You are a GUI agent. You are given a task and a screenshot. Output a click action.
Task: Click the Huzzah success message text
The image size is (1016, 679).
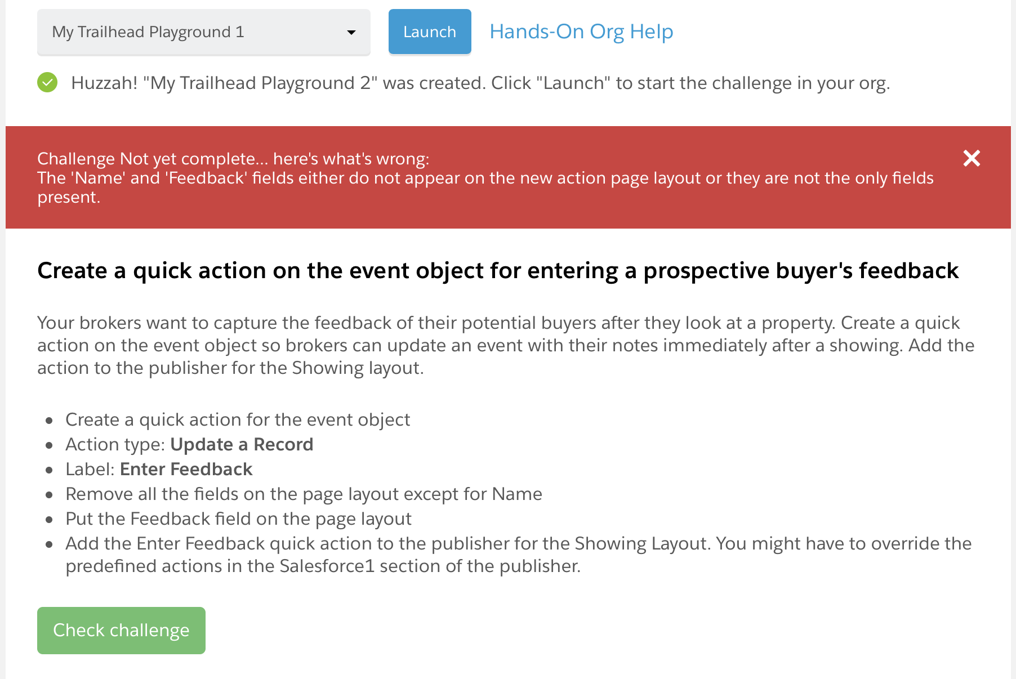click(479, 83)
